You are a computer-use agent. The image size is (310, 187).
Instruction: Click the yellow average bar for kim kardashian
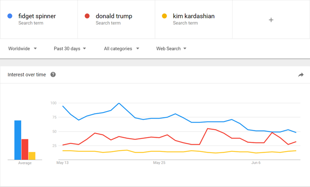click(x=32, y=156)
